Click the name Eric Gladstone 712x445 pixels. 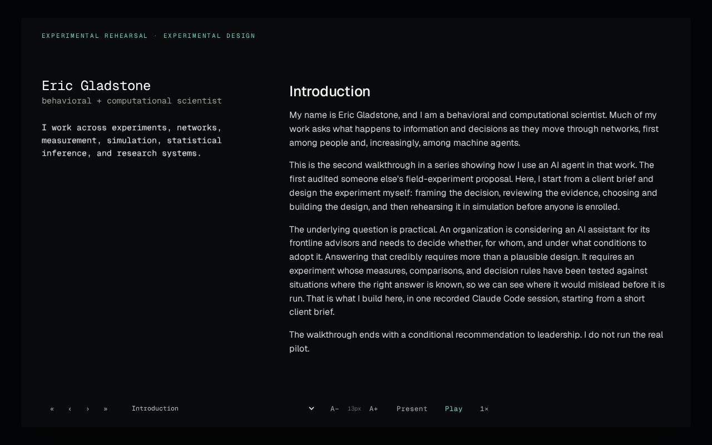(x=96, y=86)
